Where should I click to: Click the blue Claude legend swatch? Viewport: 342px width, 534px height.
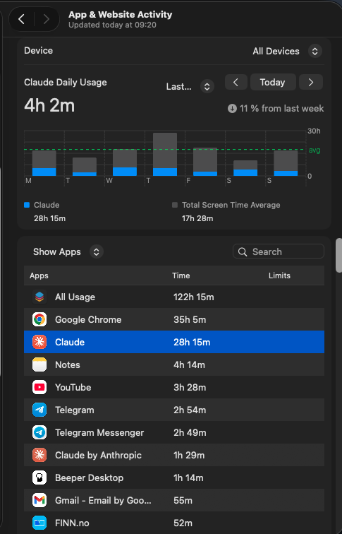pos(27,205)
